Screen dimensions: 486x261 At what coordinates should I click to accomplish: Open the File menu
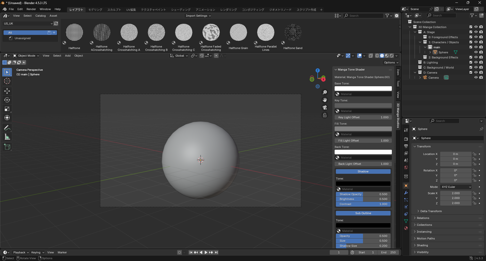coord(11,9)
